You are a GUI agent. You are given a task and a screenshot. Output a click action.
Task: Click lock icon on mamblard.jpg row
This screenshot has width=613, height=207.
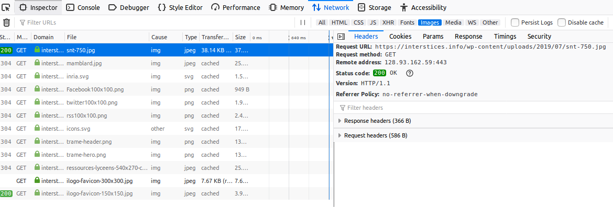pos(37,63)
